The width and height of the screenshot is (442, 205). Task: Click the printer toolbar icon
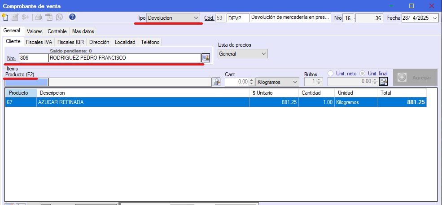click(x=39, y=17)
